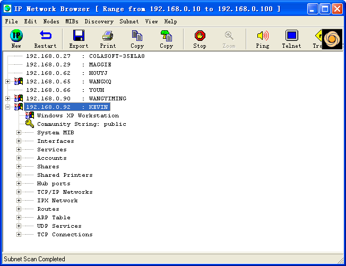346x266 pixels.
Task: Open the File menu
Action: tap(12, 21)
